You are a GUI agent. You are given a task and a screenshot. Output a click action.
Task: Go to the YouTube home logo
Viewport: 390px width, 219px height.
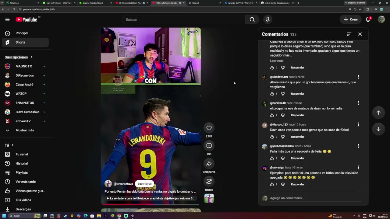(x=27, y=19)
